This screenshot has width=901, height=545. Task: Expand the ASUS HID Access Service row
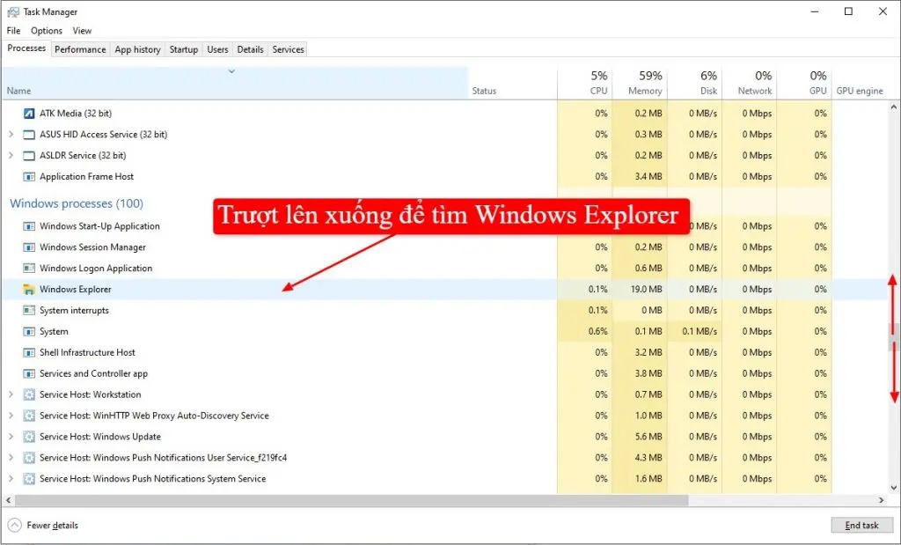(11, 135)
